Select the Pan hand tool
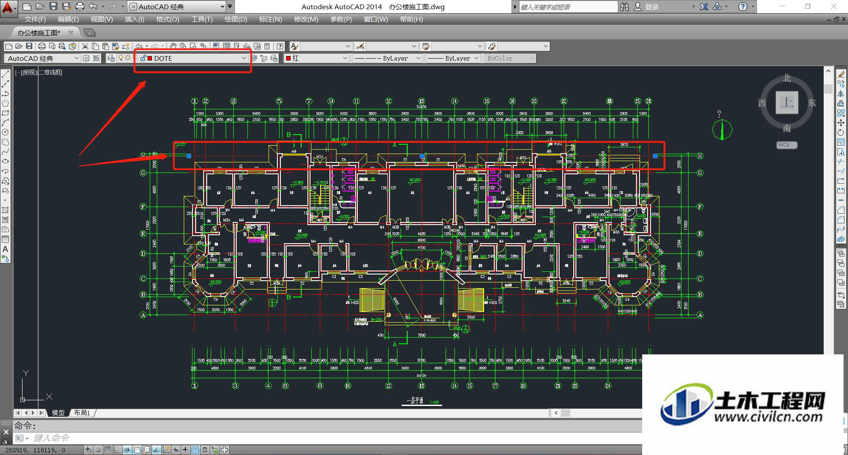The height and width of the screenshot is (455, 848). pos(173,46)
